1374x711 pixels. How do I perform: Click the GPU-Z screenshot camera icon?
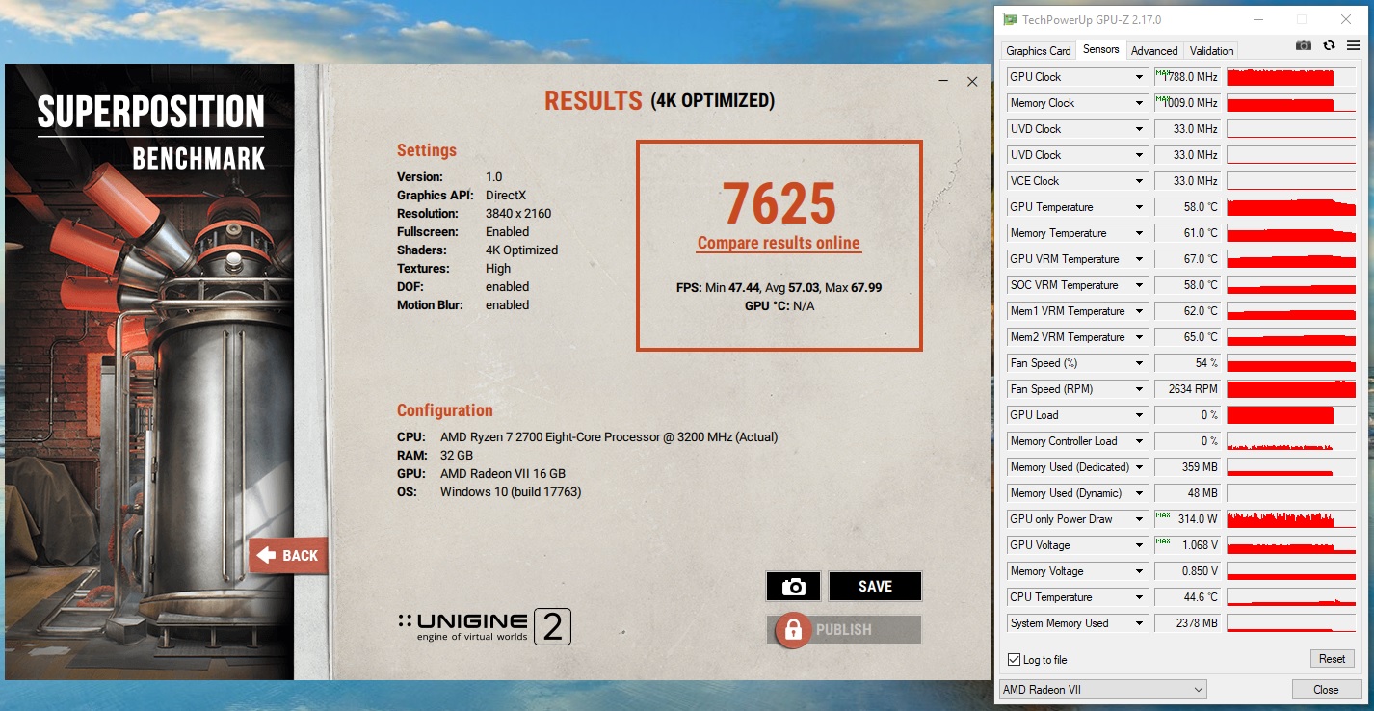click(1303, 45)
